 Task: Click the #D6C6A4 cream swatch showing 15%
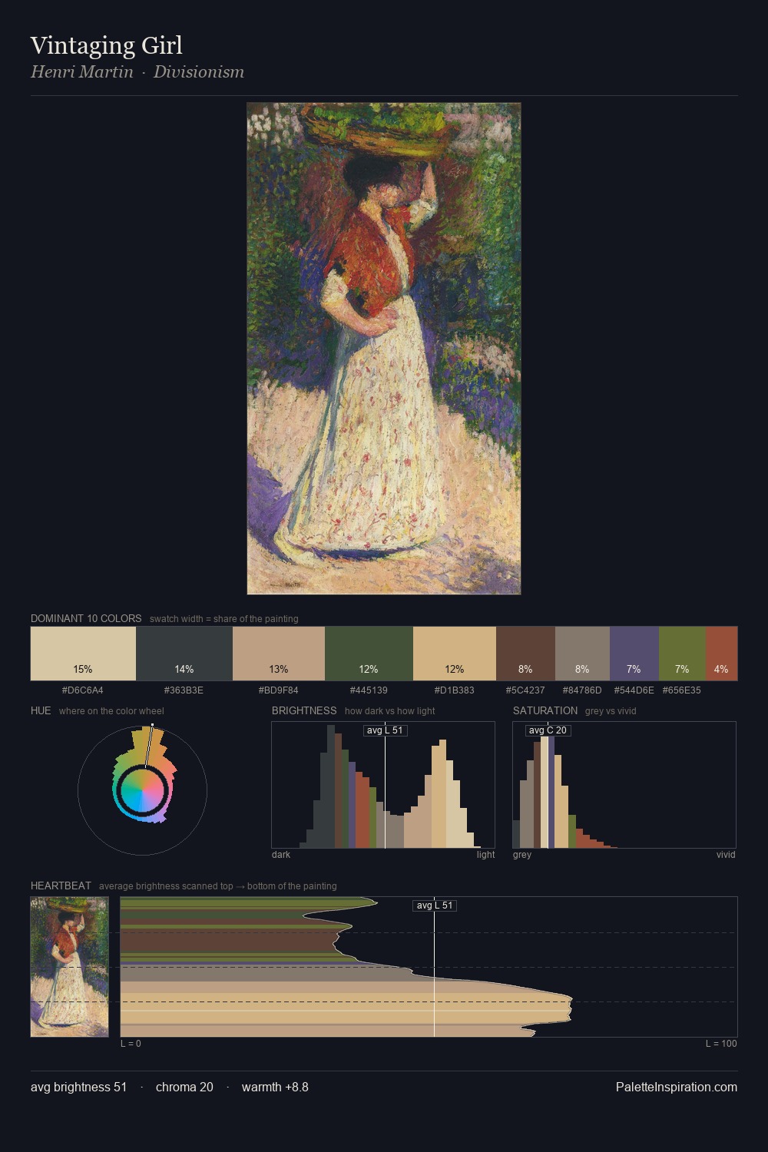(83, 654)
